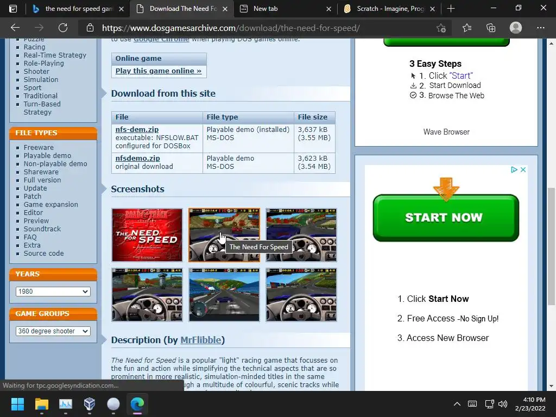Open the browser profile menu

coord(516,28)
